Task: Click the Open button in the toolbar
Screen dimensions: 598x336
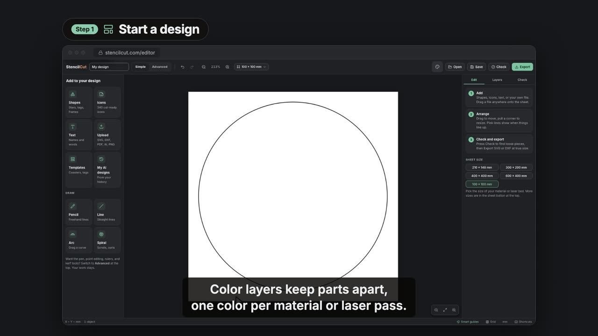Action: [455, 67]
